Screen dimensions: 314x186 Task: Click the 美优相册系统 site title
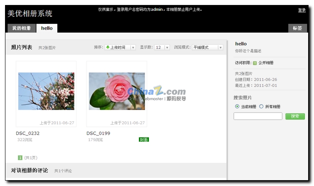click(30, 14)
